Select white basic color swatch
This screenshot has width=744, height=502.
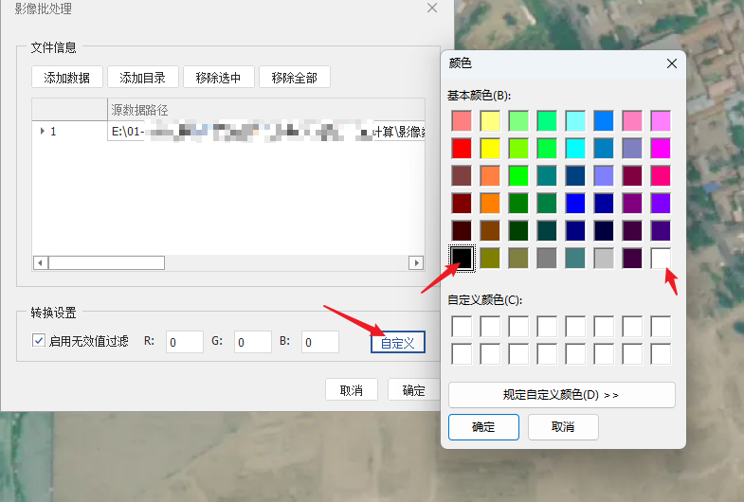(661, 257)
